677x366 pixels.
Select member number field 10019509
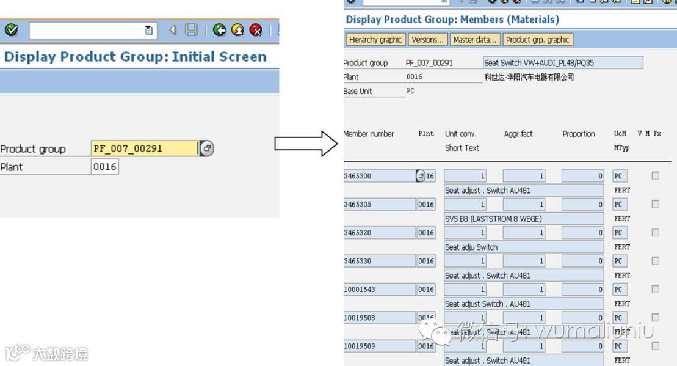380,346
